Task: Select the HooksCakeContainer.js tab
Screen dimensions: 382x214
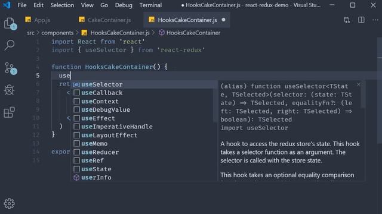Action: click(x=187, y=20)
